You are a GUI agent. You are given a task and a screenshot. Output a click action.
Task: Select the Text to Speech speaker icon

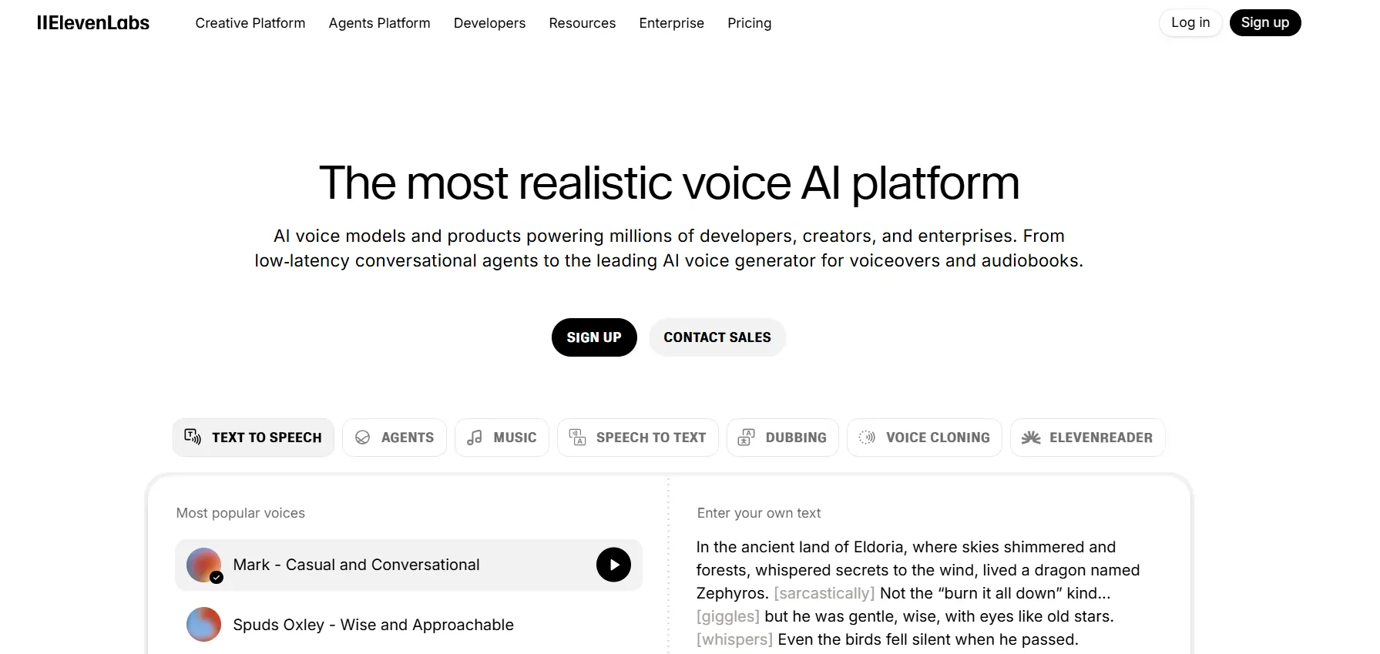[192, 437]
